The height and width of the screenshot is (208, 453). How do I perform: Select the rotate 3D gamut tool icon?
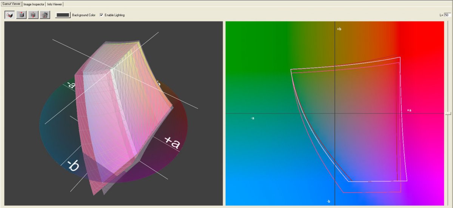click(x=10, y=15)
